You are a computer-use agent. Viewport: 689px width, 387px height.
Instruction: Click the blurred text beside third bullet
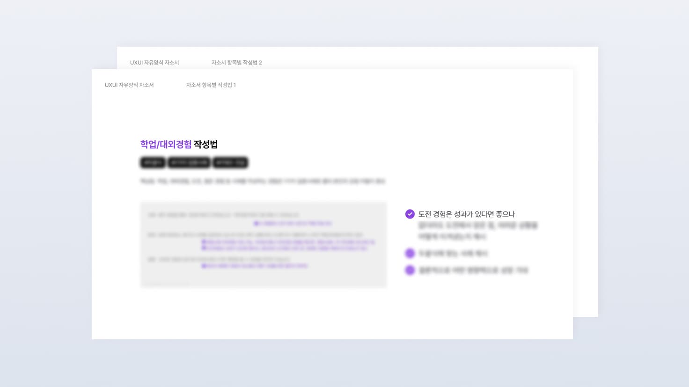473,270
